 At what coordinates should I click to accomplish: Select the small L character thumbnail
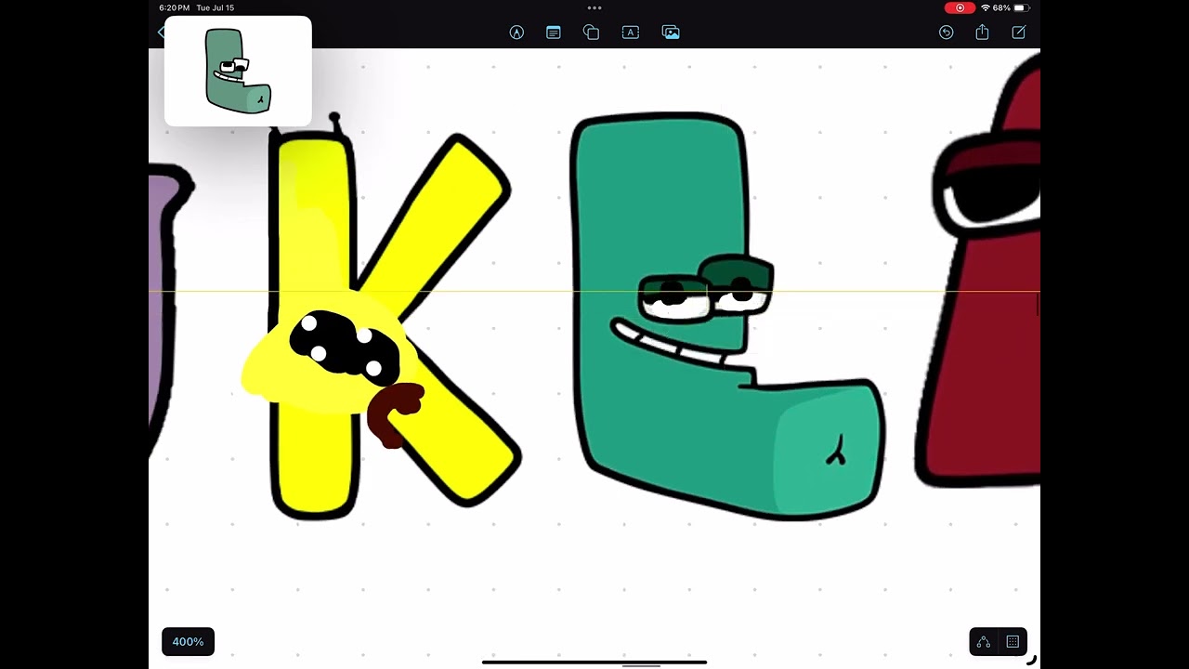pyautogui.click(x=238, y=71)
